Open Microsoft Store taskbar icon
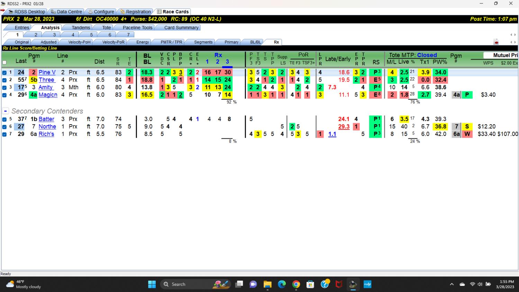 click(x=310, y=284)
